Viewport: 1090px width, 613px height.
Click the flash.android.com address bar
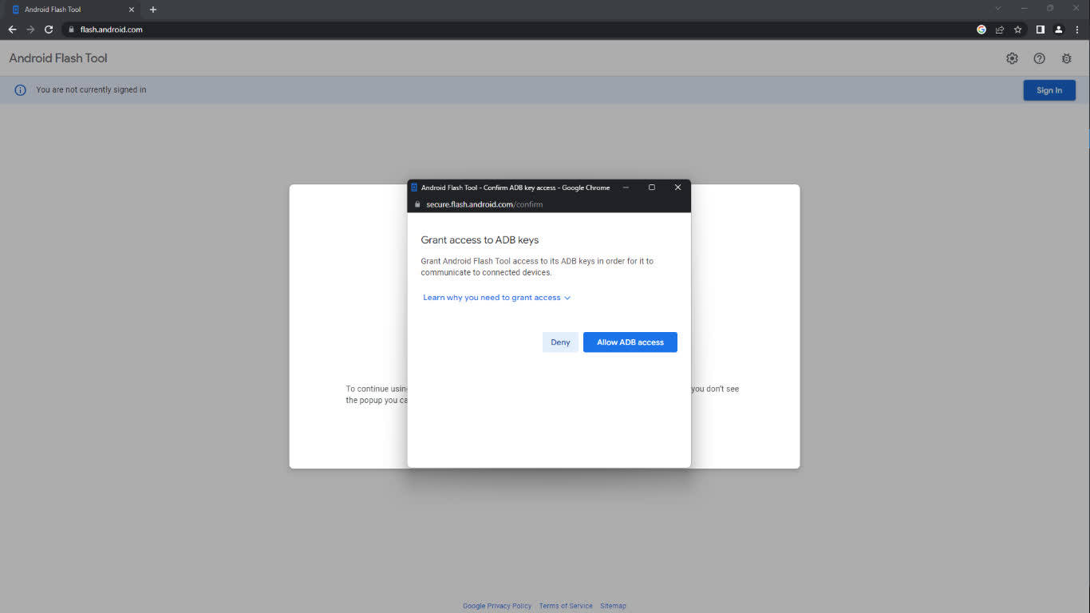(479, 30)
